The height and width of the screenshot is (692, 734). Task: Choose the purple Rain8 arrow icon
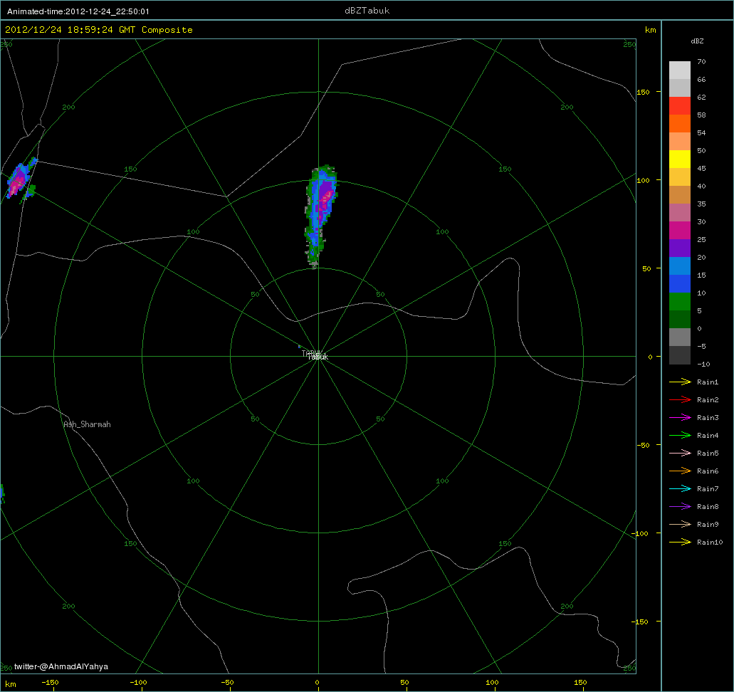[x=680, y=507]
